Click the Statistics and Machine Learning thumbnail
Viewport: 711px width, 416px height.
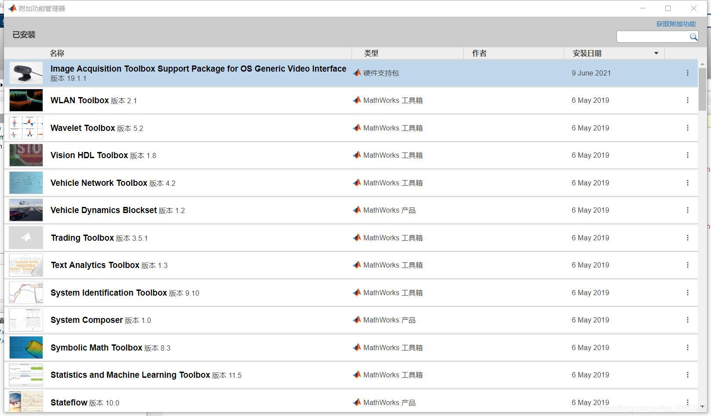26,375
